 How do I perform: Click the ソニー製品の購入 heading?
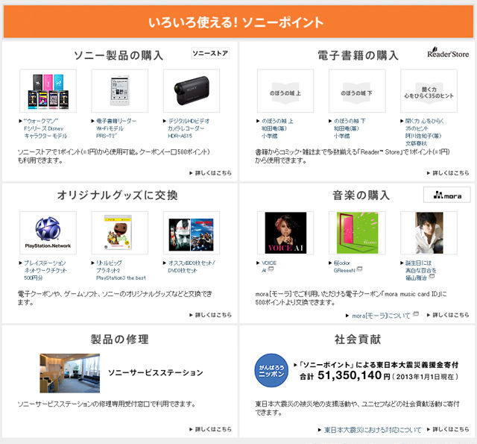[x=119, y=55]
